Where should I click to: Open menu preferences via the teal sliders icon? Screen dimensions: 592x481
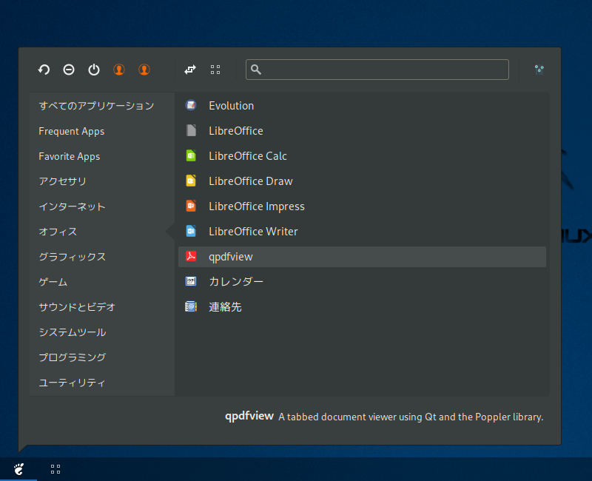pos(539,70)
